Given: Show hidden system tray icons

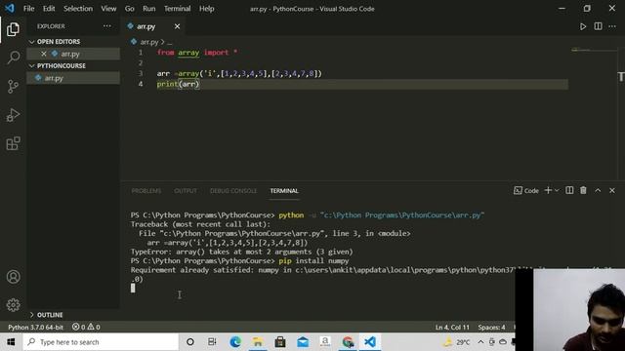Looking at the screenshot, I should coord(480,342).
